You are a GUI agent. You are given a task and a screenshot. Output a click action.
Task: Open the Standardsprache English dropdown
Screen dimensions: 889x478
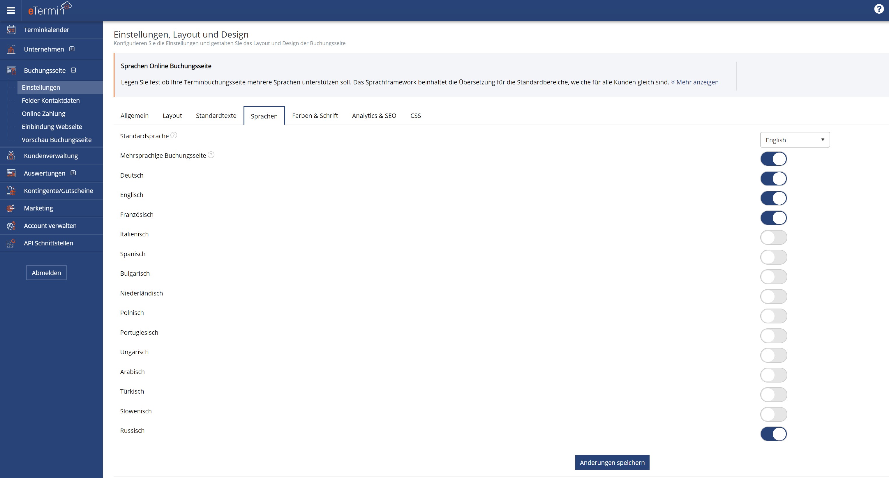pos(795,140)
